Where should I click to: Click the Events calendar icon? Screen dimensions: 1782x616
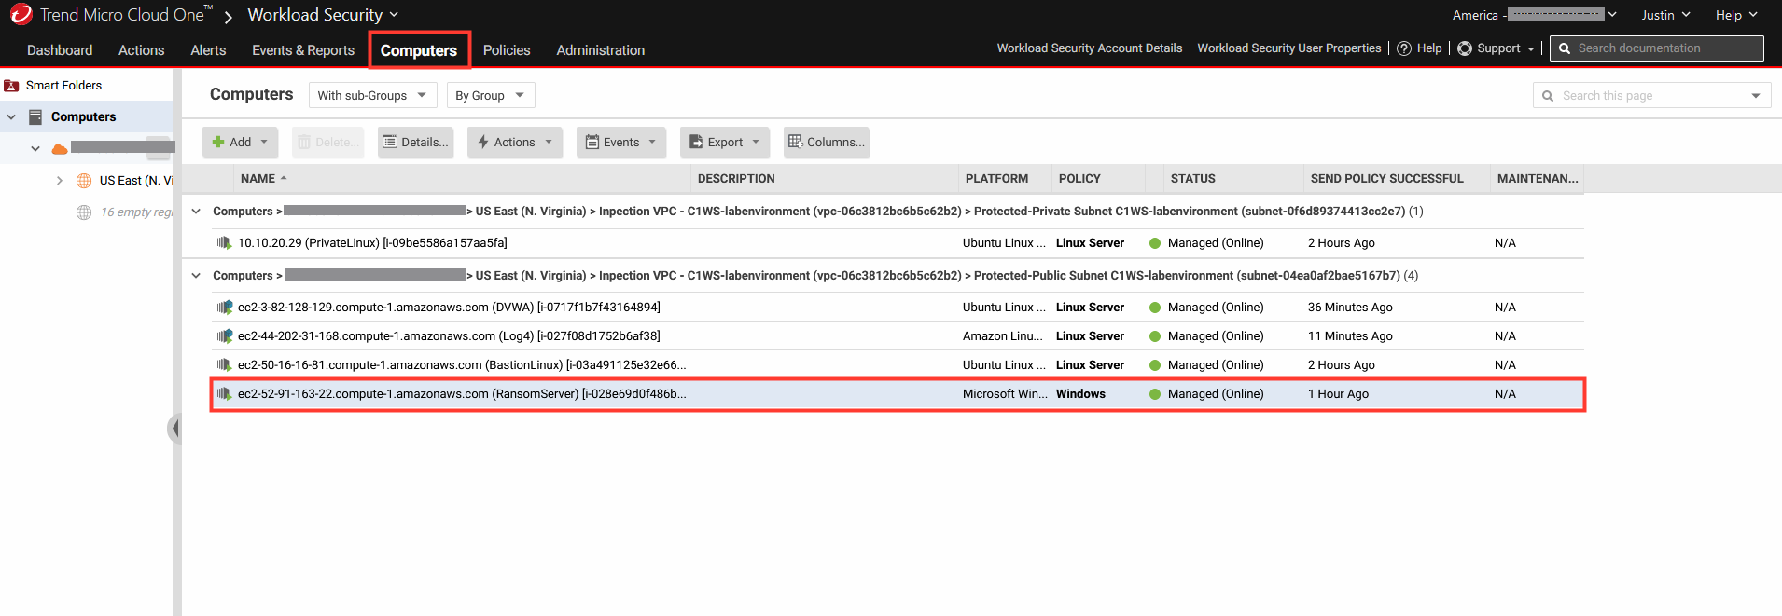pyautogui.click(x=592, y=142)
